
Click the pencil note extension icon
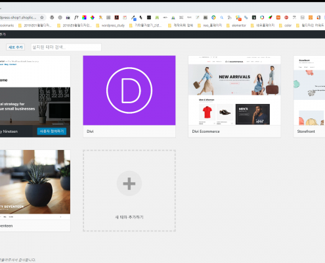[198, 18]
